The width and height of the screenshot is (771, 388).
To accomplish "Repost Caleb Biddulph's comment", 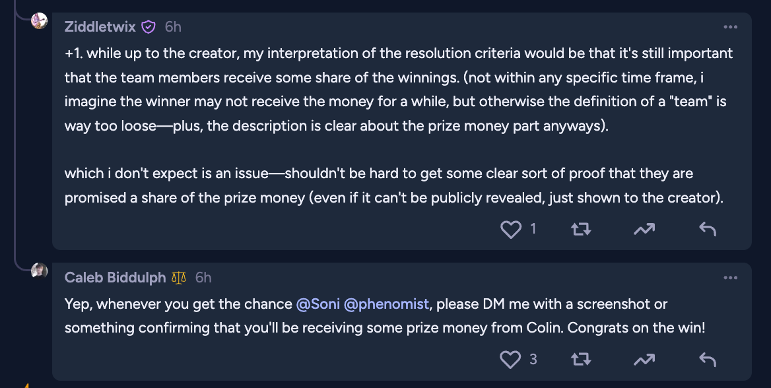I will coord(580,359).
